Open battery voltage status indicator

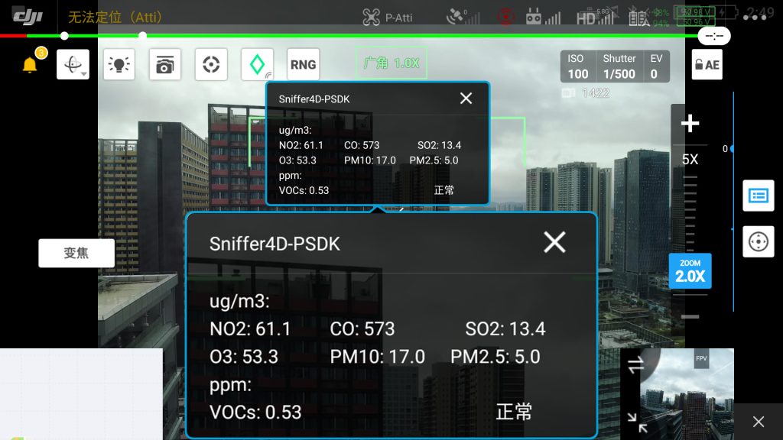(694, 17)
